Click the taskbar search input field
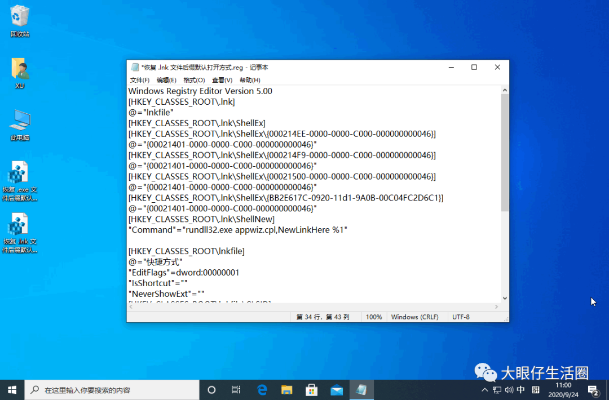This screenshot has width=609, height=400. tap(112, 390)
